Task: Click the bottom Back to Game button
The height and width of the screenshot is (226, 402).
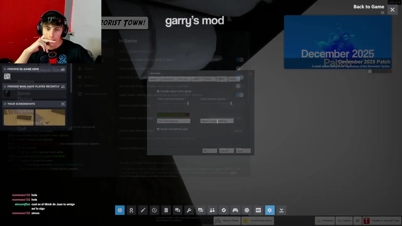Action: pos(227,221)
